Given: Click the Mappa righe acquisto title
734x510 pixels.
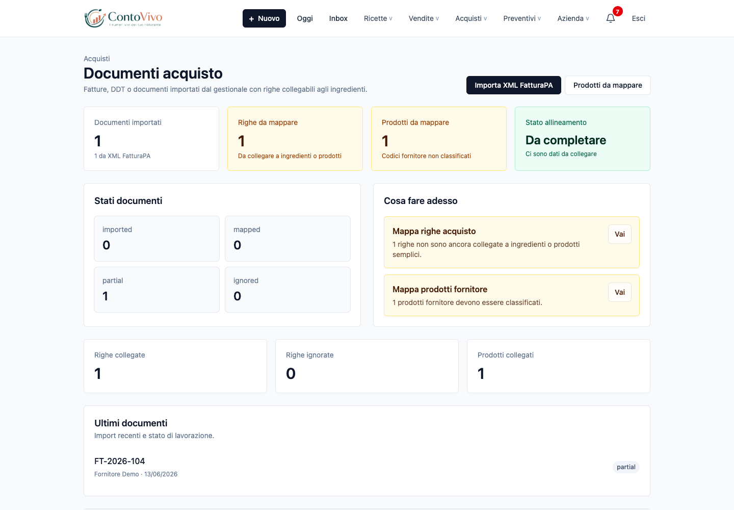Looking at the screenshot, I should (x=434, y=231).
